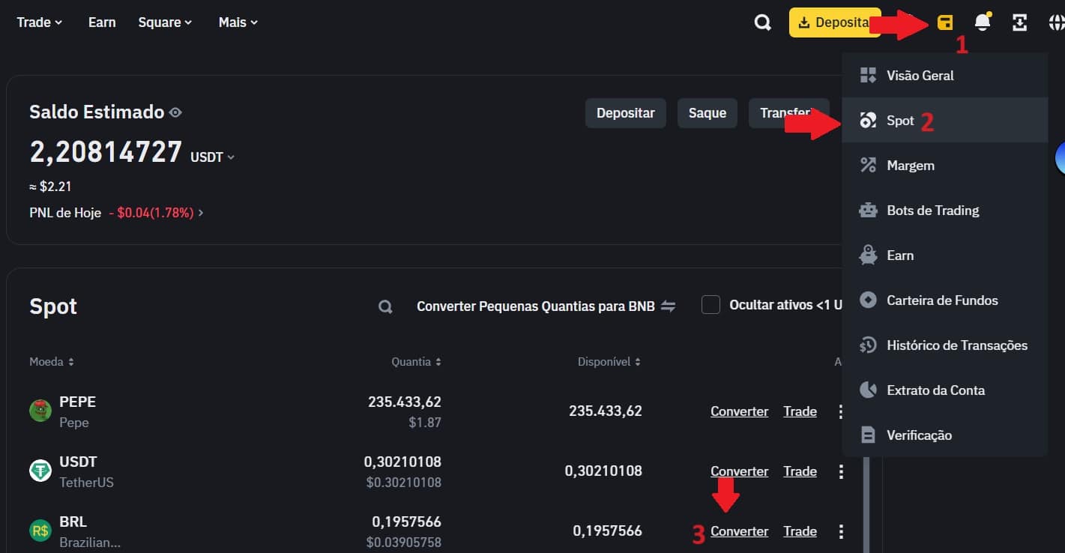The width and height of the screenshot is (1065, 553).
Task: Select Visão Geral menu item
Action: click(x=945, y=75)
